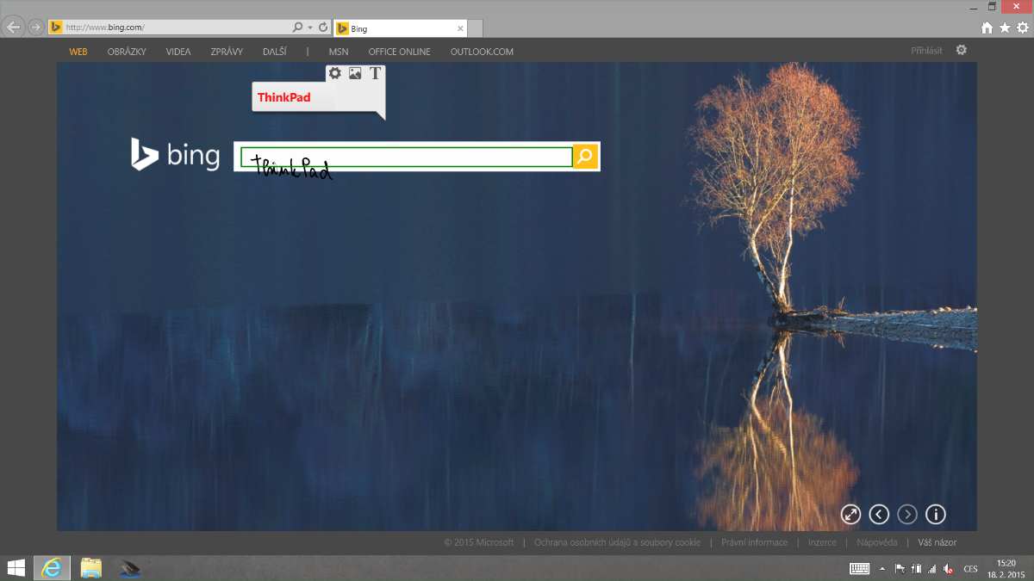The image size is (1034, 581).
Task: Click the picture icon in handwriting panel
Action: point(355,74)
